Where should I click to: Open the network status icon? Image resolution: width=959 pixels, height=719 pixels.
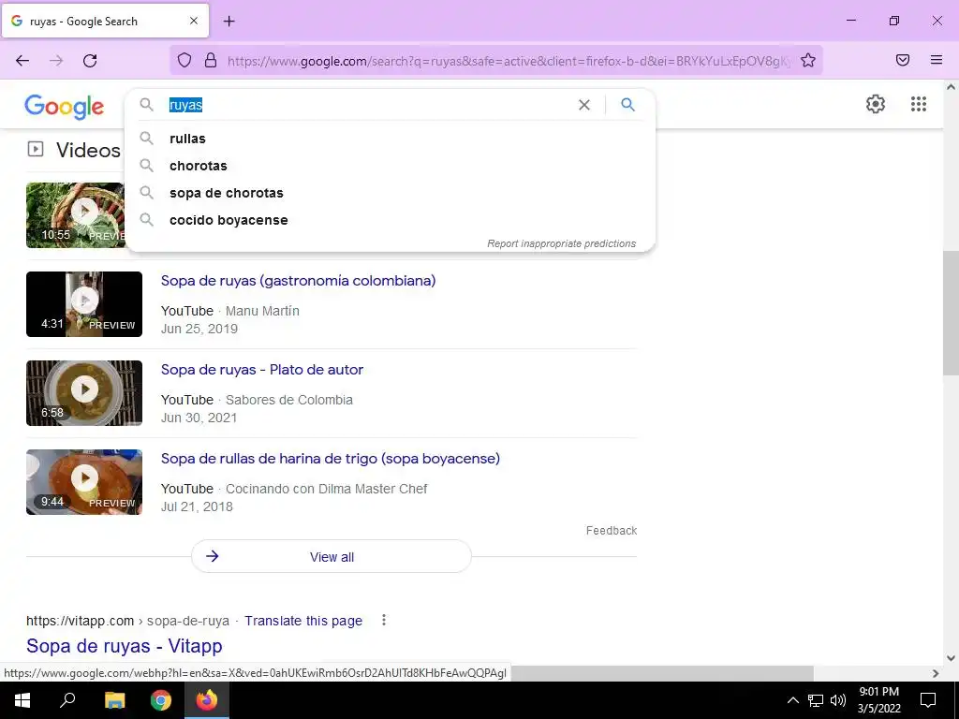click(x=816, y=700)
